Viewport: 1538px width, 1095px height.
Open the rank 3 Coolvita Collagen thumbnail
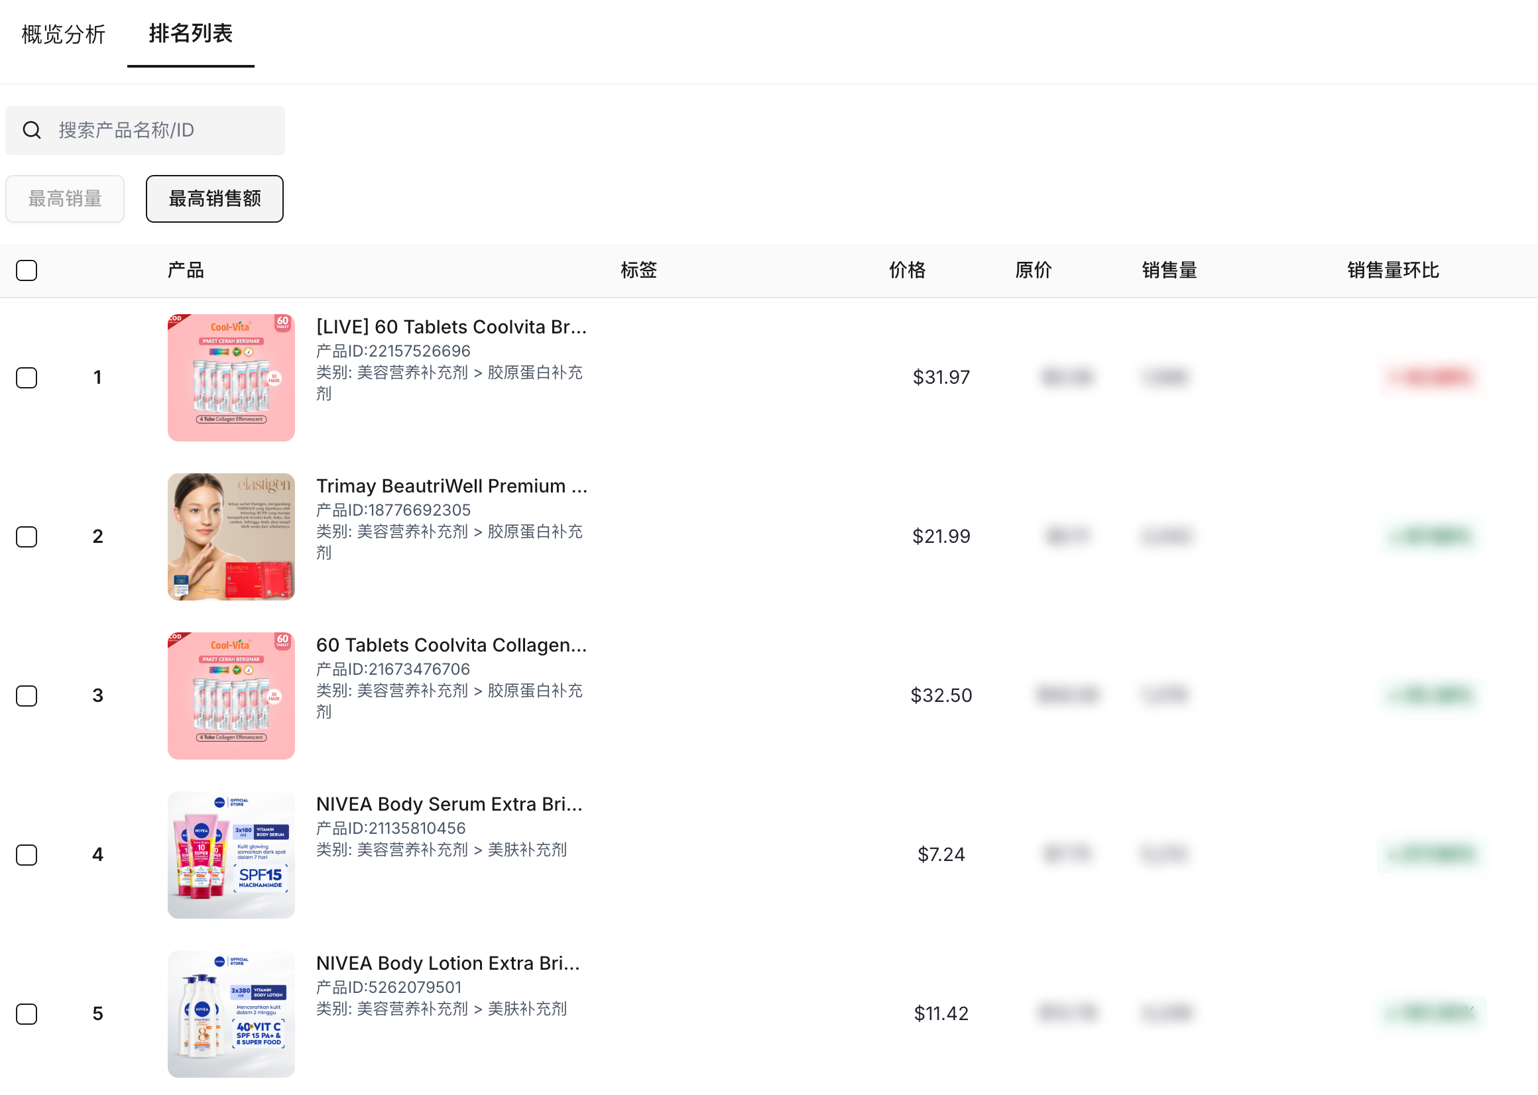pyautogui.click(x=231, y=696)
